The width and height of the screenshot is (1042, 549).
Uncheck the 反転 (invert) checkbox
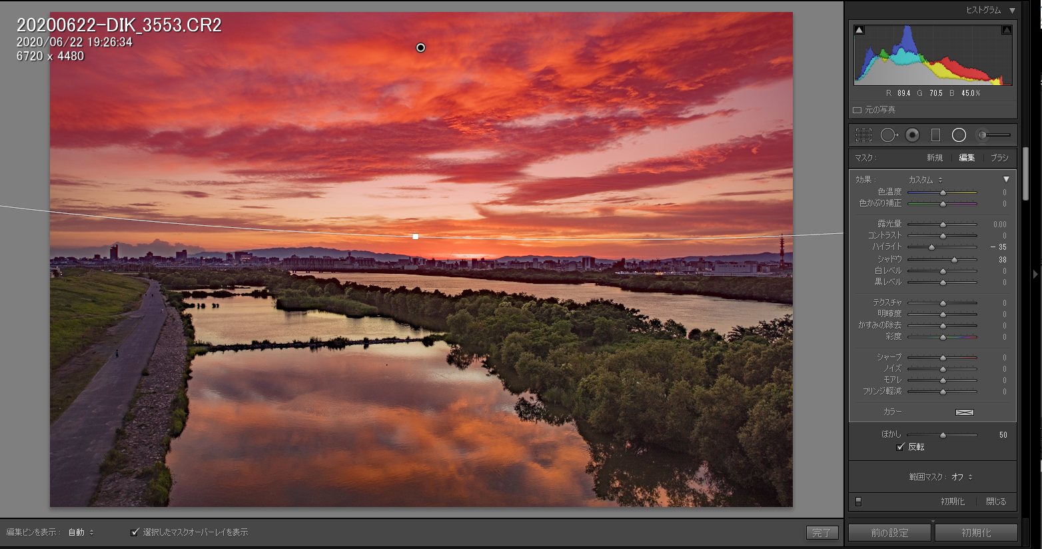click(901, 447)
